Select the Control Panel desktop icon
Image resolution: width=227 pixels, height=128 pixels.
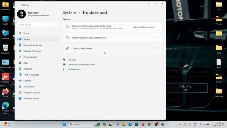(x=6, y=64)
